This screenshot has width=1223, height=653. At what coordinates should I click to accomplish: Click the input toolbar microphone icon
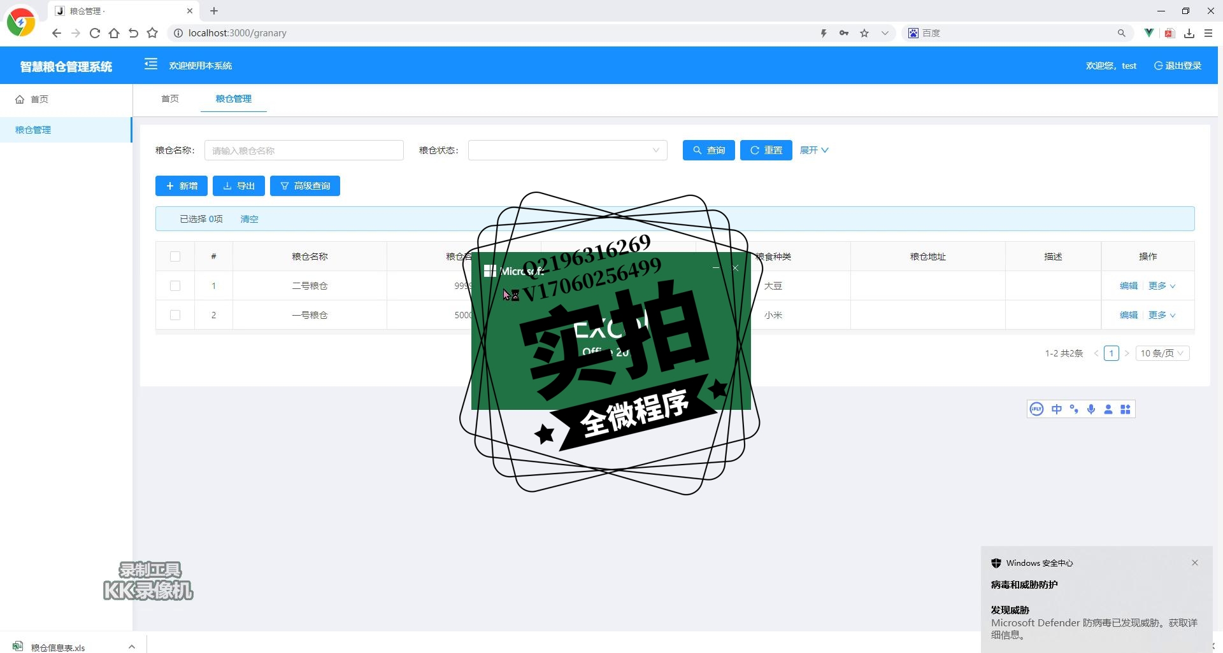[1091, 409]
